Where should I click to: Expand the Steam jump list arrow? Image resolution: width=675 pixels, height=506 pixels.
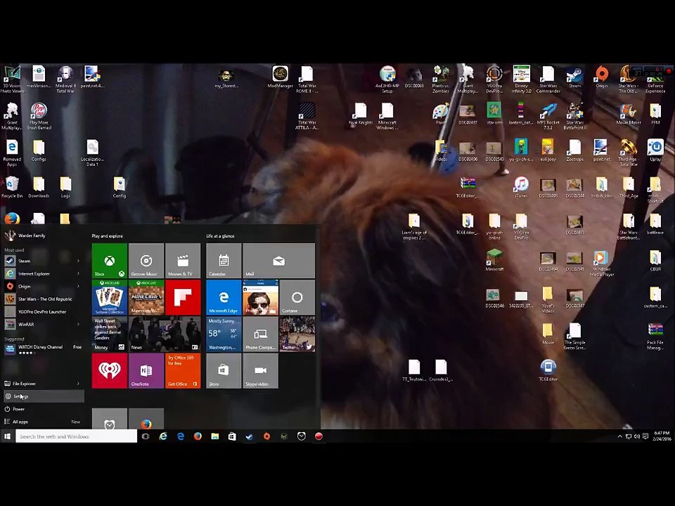pyautogui.click(x=78, y=261)
